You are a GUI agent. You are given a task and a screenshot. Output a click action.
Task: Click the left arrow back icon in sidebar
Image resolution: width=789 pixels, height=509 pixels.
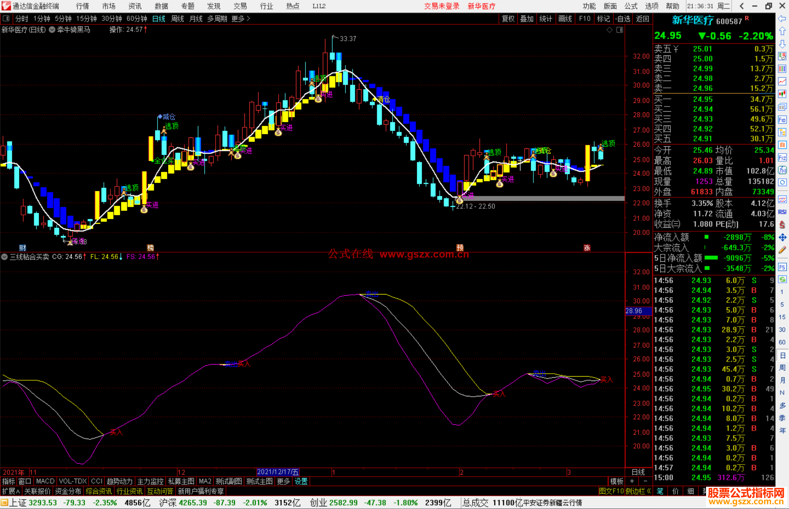pos(782,19)
